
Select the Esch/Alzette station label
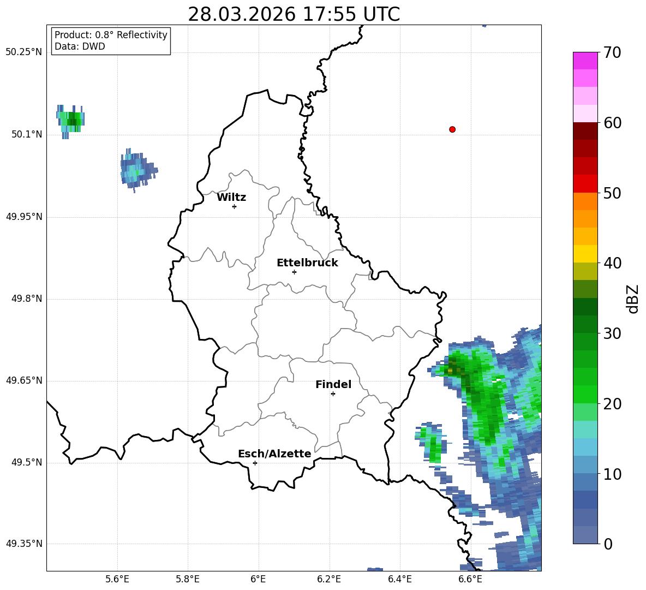click(x=274, y=454)
